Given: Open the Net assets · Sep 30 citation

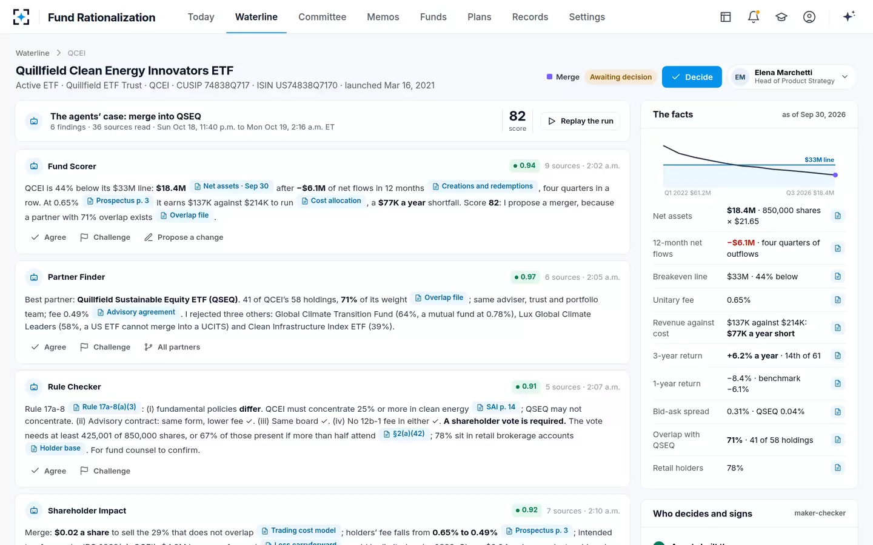Looking at the screenshot, I should pyautogui.click(x=231, y=187).
